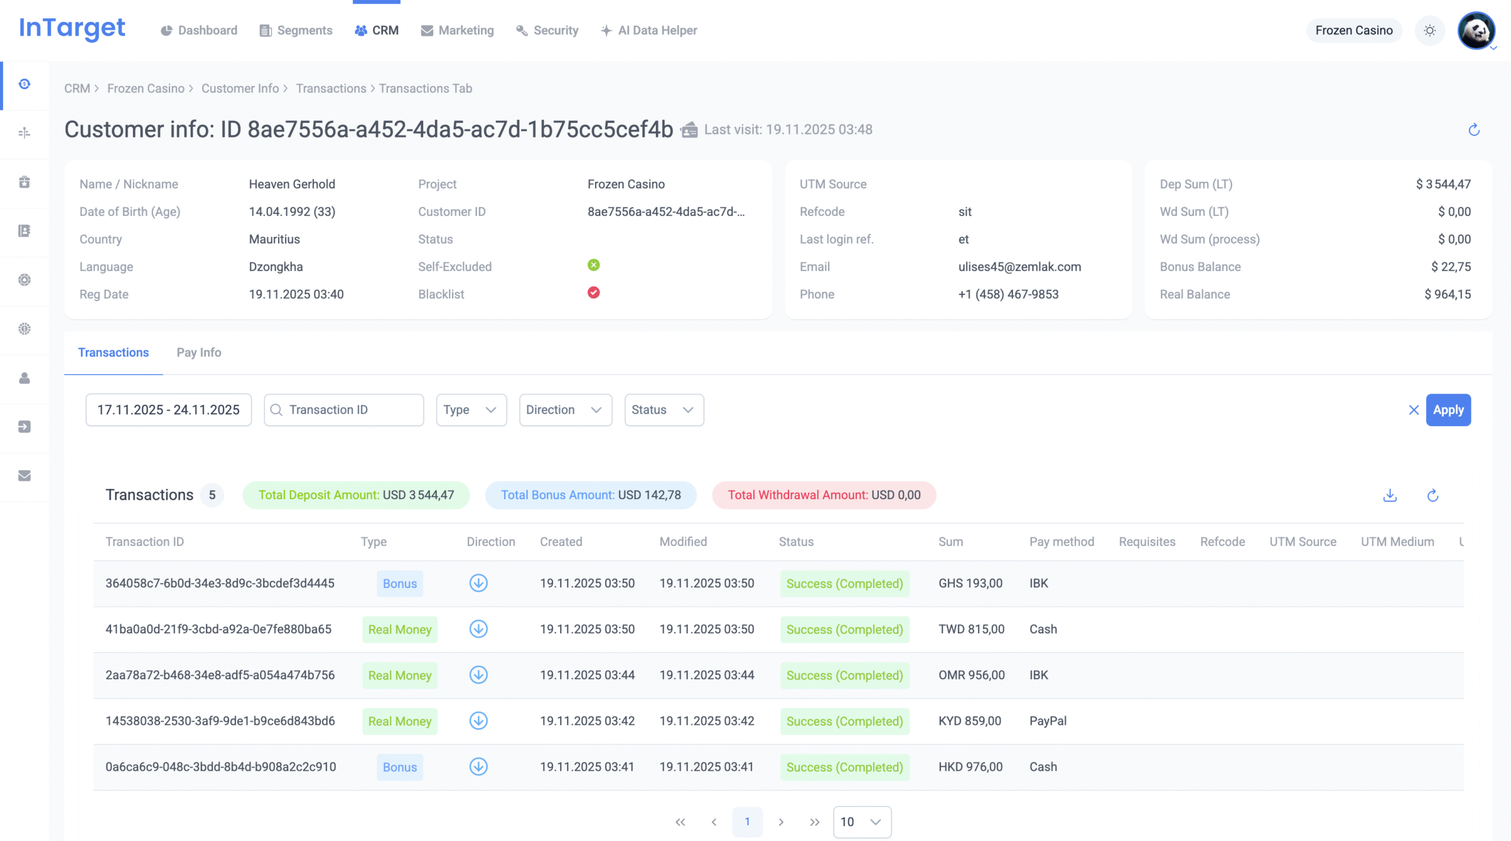Switch to the Pay Info tab
Viewport: 1511px width, 841px height.
pyautogui.click(x=199, y=352)
